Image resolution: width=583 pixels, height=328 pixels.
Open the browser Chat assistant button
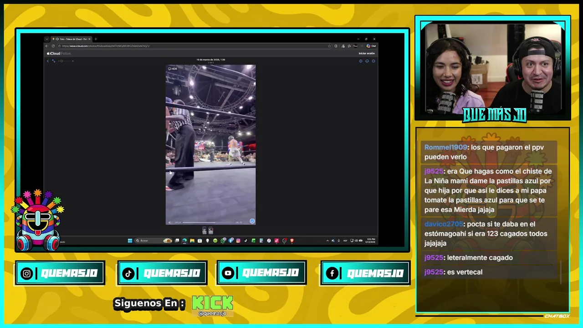pyautogui.click(x=371, y=46)
